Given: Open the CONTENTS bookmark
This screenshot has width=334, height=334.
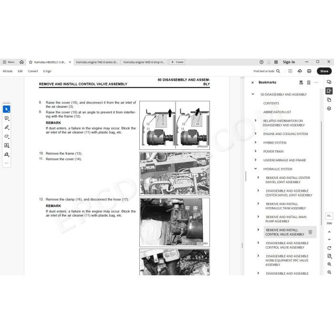Looking at the screenshot, I should pos(271,104).
